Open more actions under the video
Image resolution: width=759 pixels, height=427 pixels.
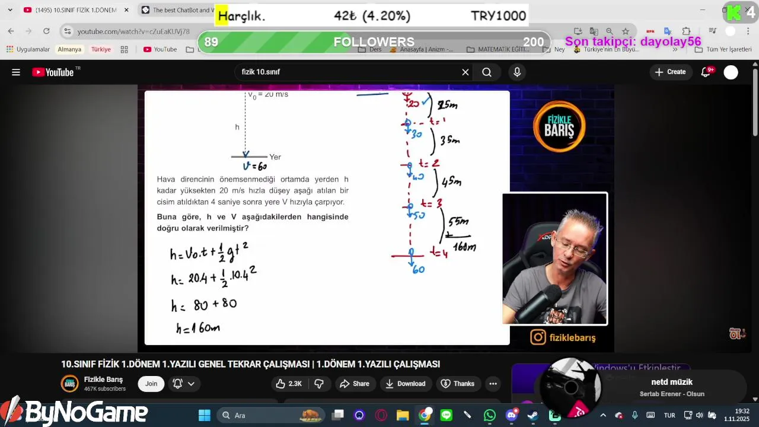[x=493, y=384]
